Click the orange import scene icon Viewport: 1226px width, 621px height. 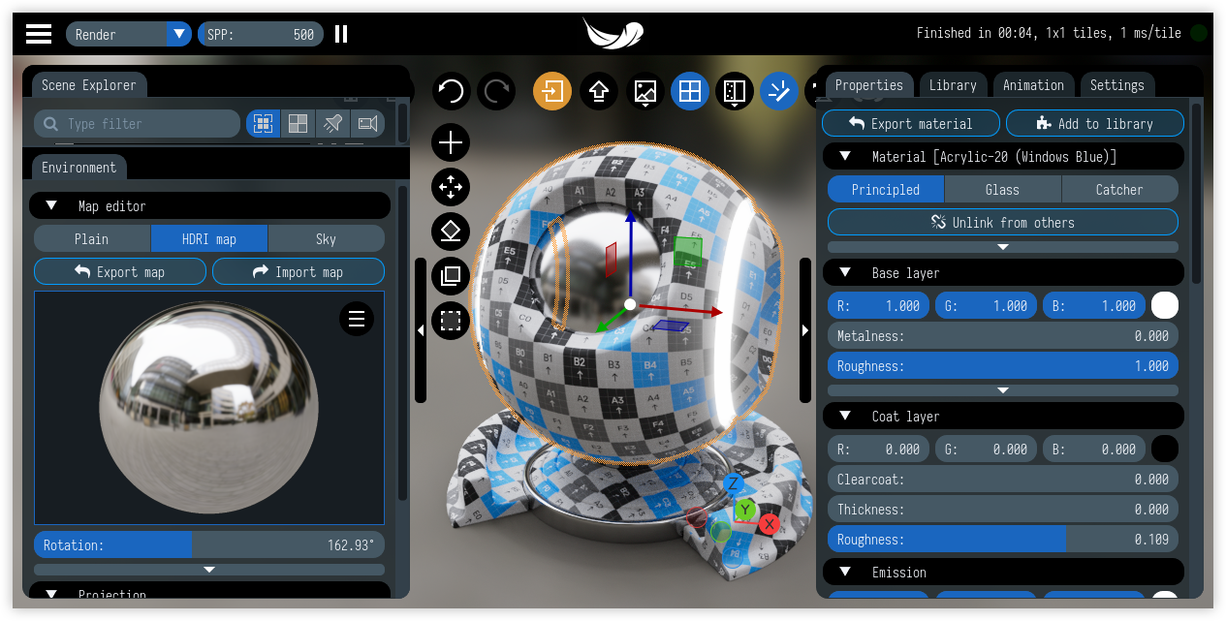552,92
